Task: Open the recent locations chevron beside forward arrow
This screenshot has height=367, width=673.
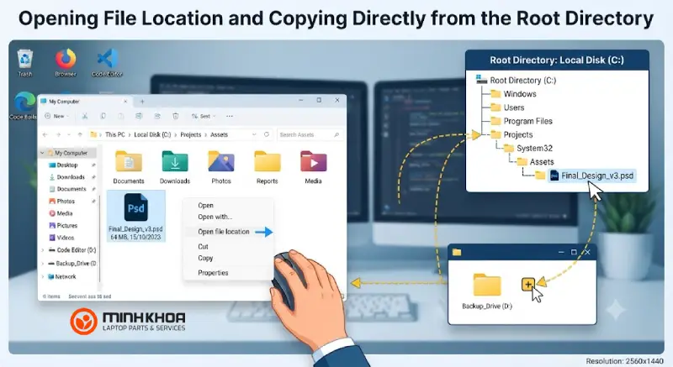Action: (69, 134)
